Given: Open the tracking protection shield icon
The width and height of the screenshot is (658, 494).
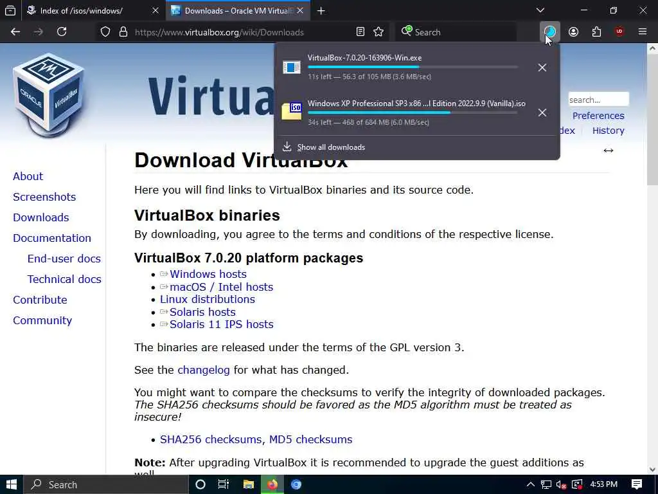Looking at the screenshot, I should pos(105,32).
